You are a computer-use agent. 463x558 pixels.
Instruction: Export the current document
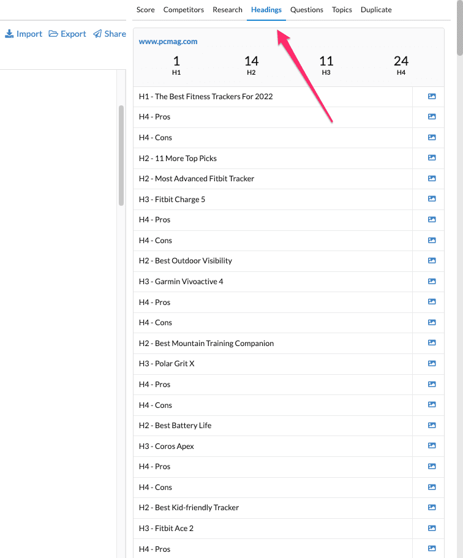[67, 34]
